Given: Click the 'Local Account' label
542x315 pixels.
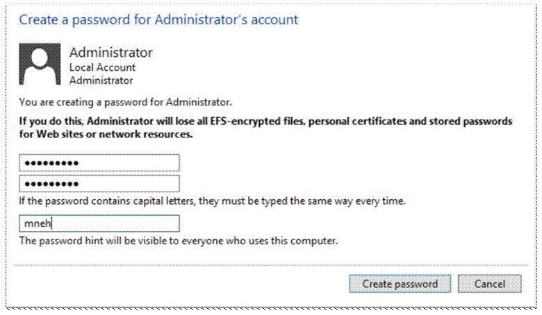Looking at the screenshot, I should click(102, 67).
